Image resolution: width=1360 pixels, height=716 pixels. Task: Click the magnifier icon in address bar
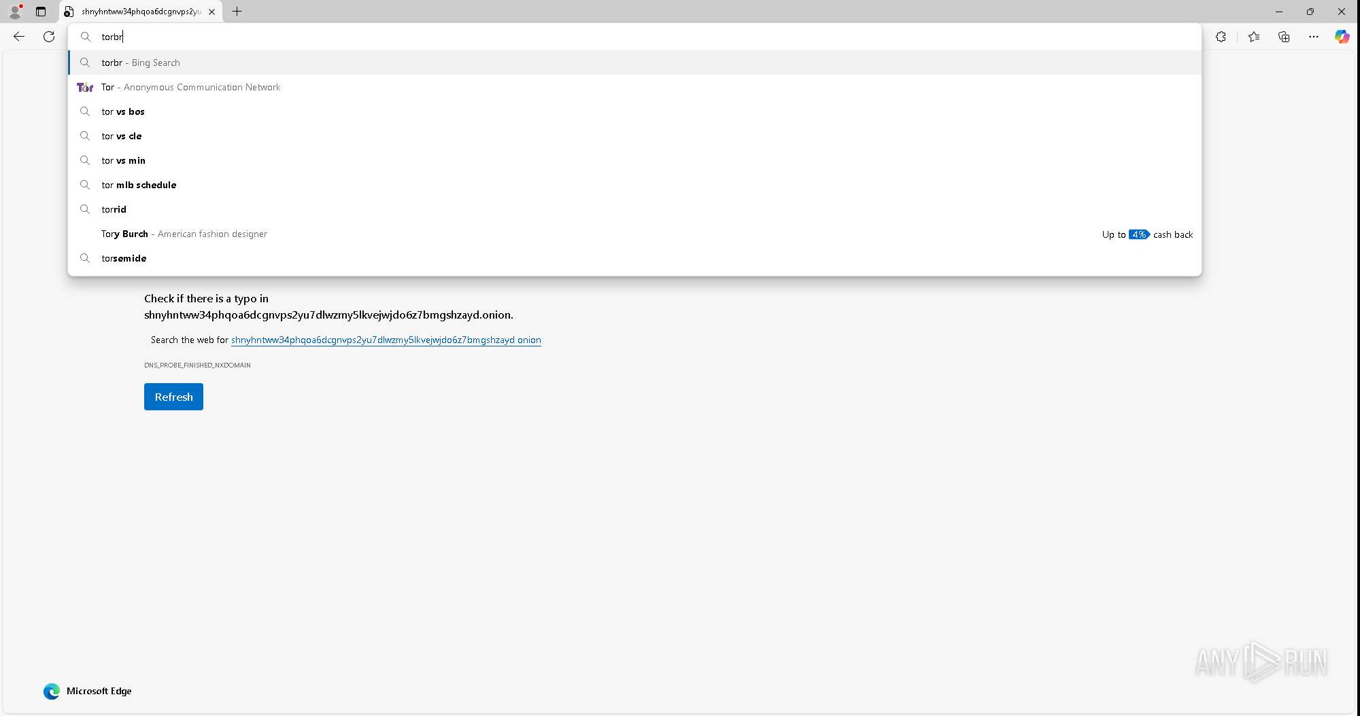click(86, 37)
